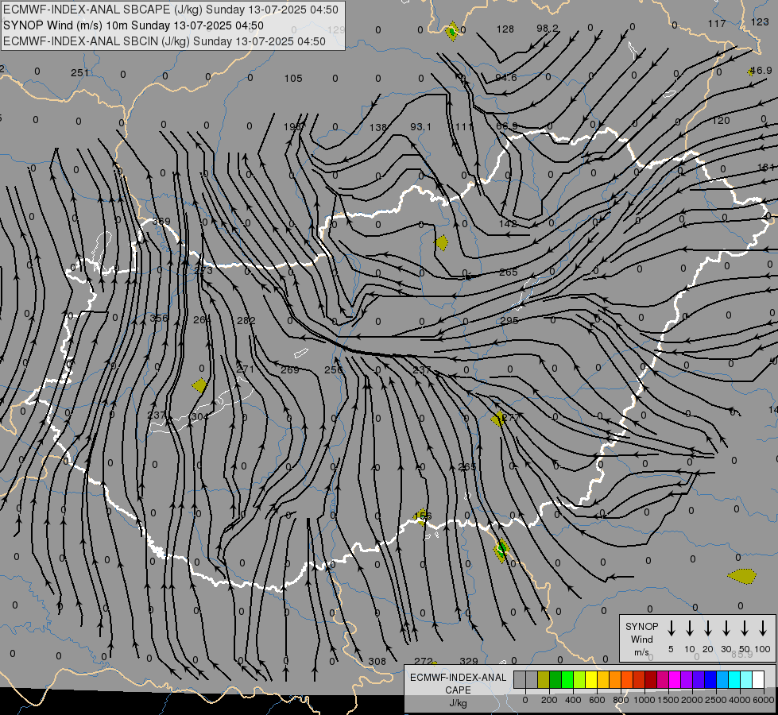The width and height of the screenshot is (778, 715).
Task: Click the 10 m/s wind arrow in legend
Action: pos(690,628)
